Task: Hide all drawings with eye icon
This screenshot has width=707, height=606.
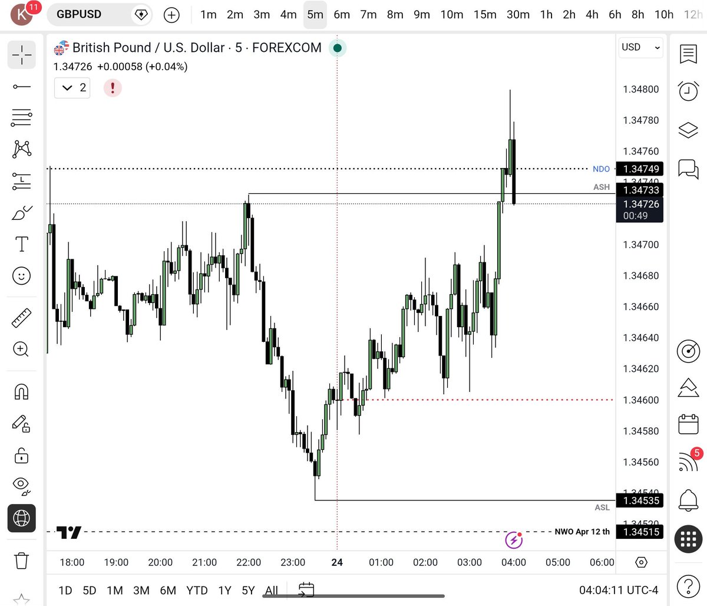Action: point(22,486)
